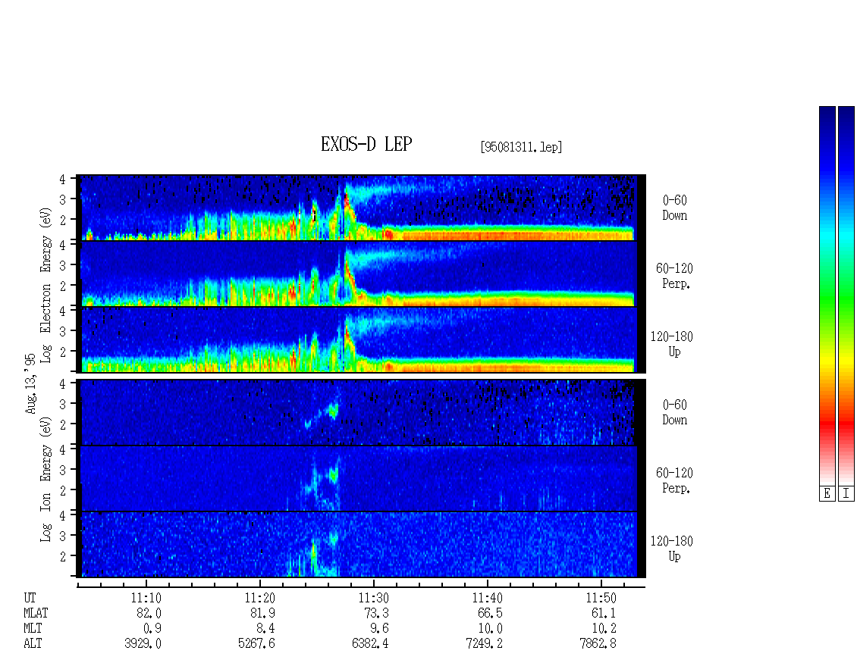
Task: Click the 'Log Electron Energy (eV)' axis label
Action: tap(46, 285)
